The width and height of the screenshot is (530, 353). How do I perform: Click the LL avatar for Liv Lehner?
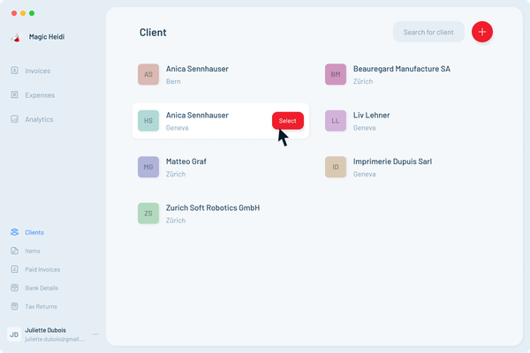point(336,121)
